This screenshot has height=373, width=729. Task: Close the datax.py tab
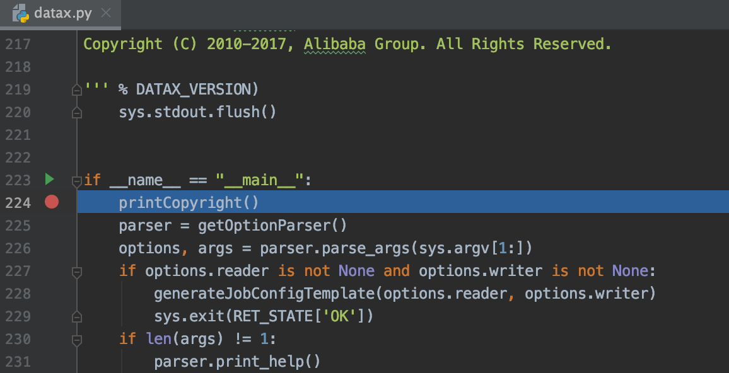tap(106, 13)
